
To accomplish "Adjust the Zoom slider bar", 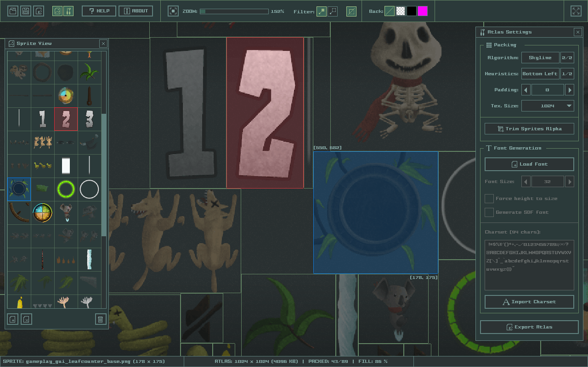I will click(234, 11).
